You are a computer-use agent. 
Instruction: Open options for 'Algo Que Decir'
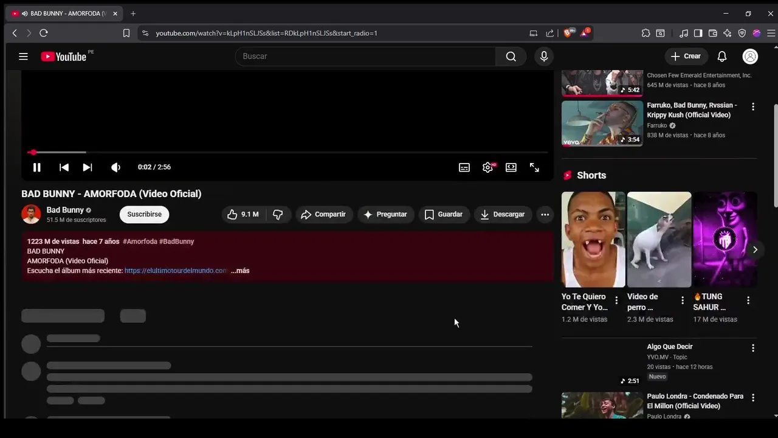tap(753, 348)
